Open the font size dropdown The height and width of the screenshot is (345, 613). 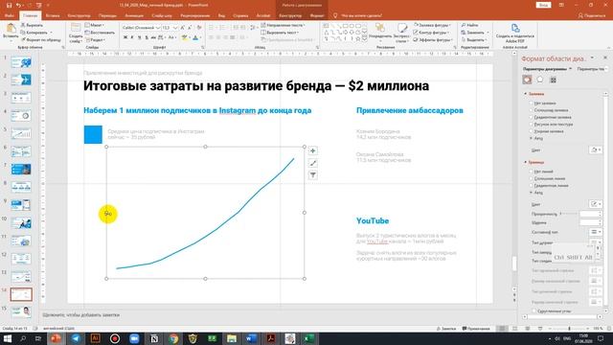(x=175, y=28)
